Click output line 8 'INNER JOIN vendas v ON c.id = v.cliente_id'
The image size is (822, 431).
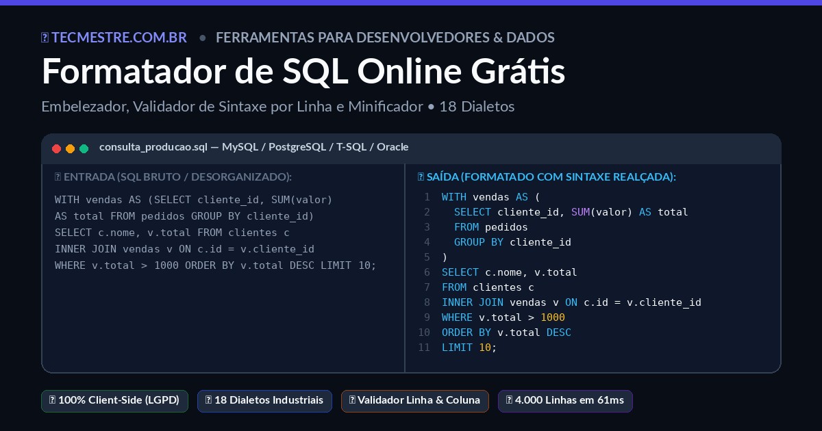pos(571,302)
